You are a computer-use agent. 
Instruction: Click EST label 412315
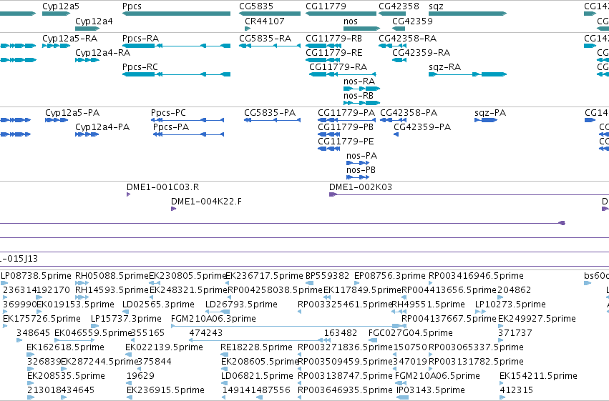pyautogui.click(x=516, y=390)
